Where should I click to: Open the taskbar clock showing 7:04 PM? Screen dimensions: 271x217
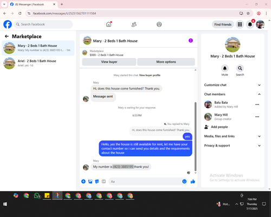[252, 204]
